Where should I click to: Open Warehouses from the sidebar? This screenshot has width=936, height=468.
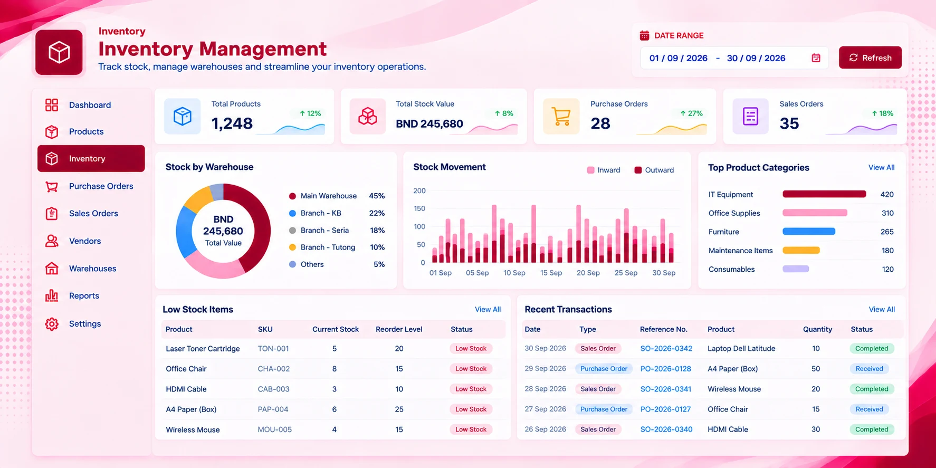pos(91,269)
